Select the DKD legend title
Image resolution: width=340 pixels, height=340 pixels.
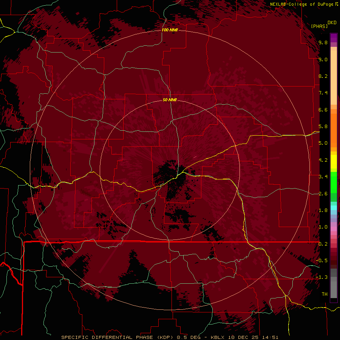(x=332, y=23)
